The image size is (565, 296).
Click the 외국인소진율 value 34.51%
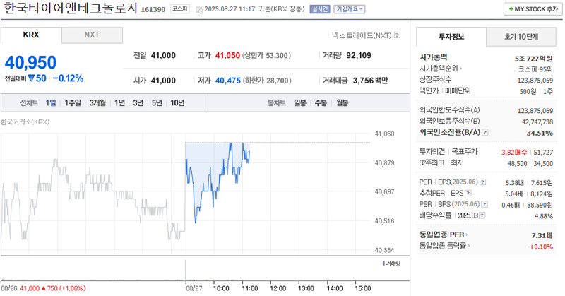(x=540, y=133)
